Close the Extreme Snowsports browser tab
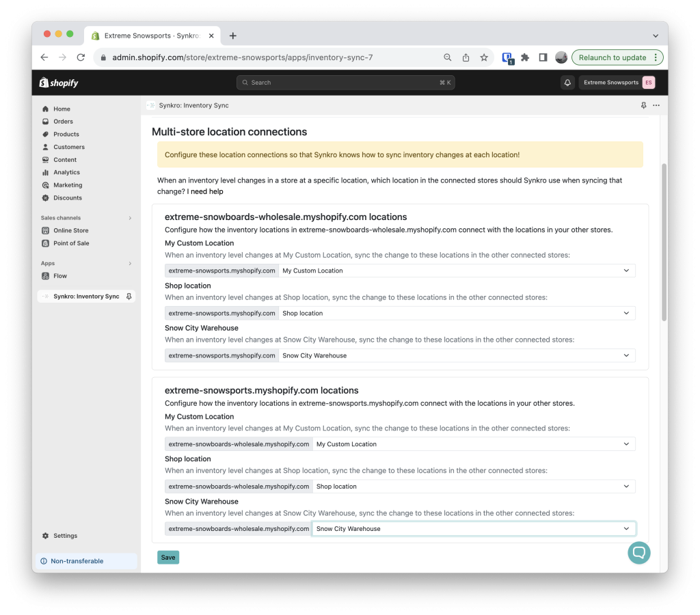 212,36
